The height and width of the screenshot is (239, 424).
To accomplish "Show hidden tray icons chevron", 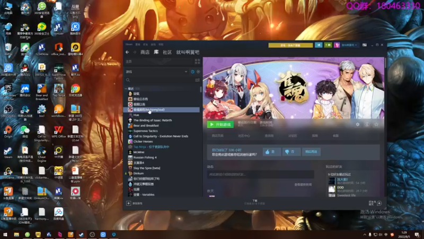I will click(x=365, y=235).
